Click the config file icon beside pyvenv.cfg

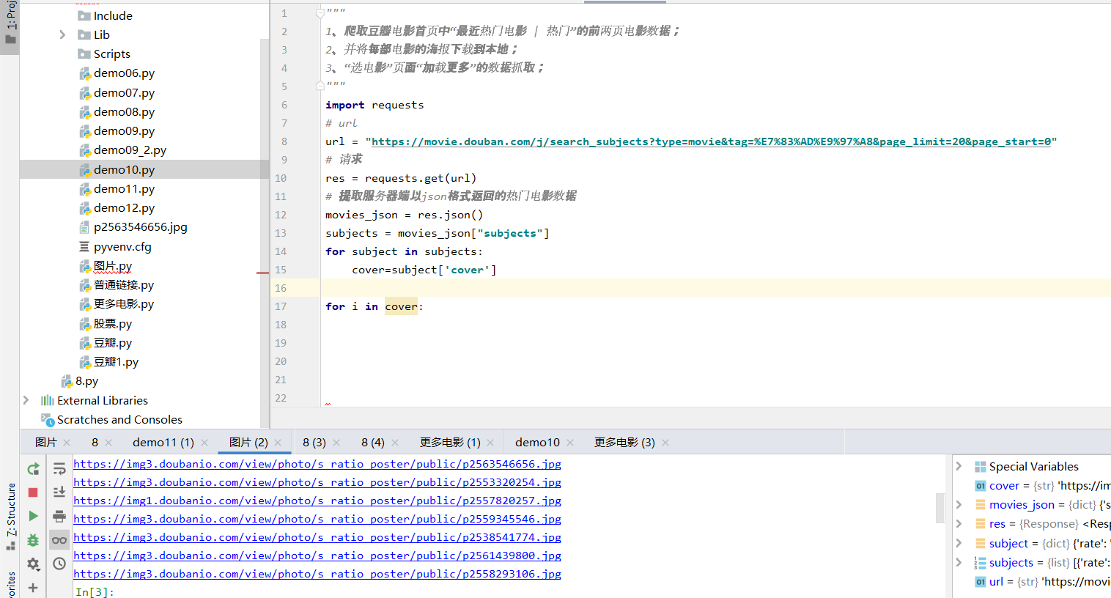(x=84, y=247)
